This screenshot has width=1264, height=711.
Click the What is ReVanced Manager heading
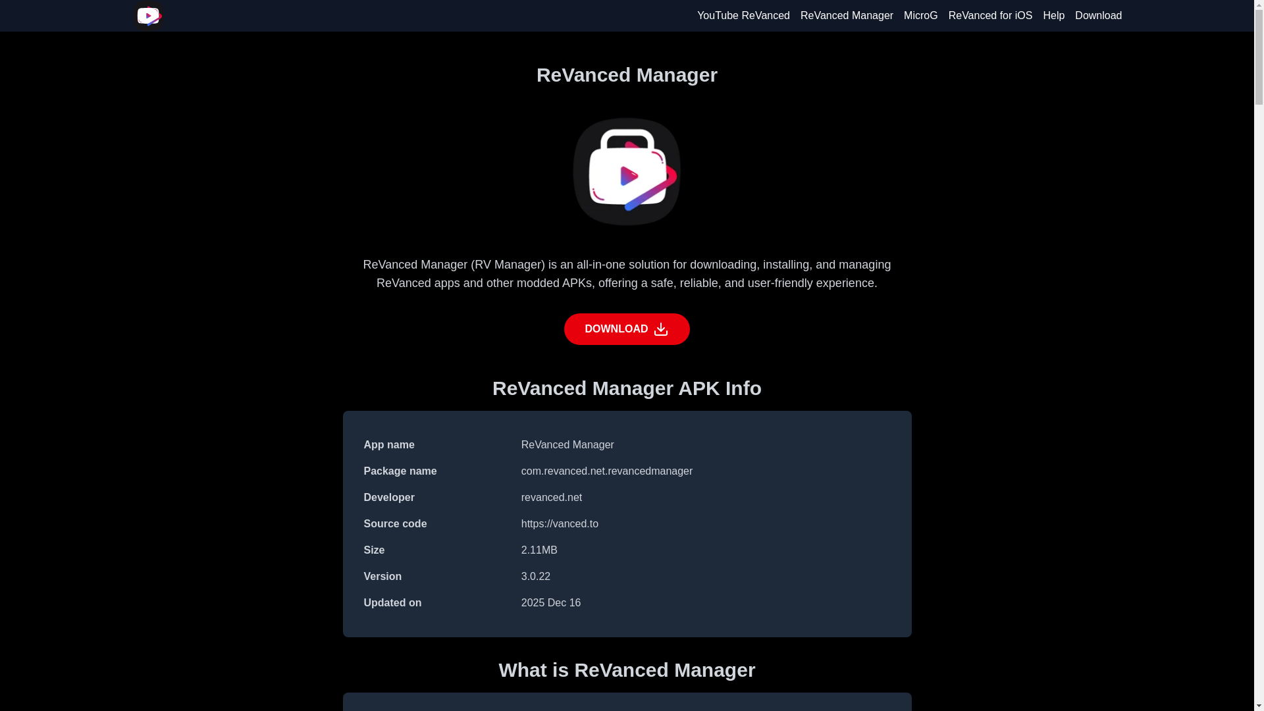(627, 670)
